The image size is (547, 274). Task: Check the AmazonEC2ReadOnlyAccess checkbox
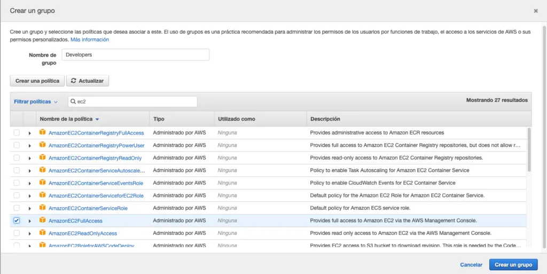pos(17,233)
